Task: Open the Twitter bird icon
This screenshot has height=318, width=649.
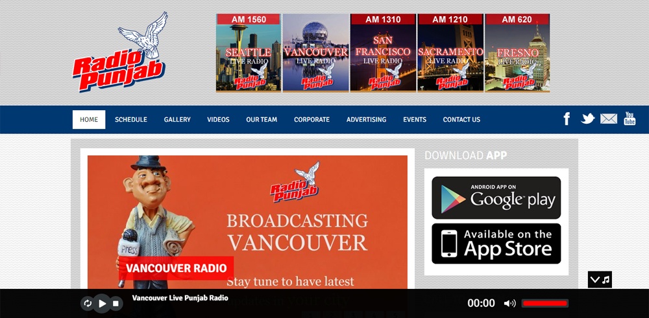Action: coord(587,119)
